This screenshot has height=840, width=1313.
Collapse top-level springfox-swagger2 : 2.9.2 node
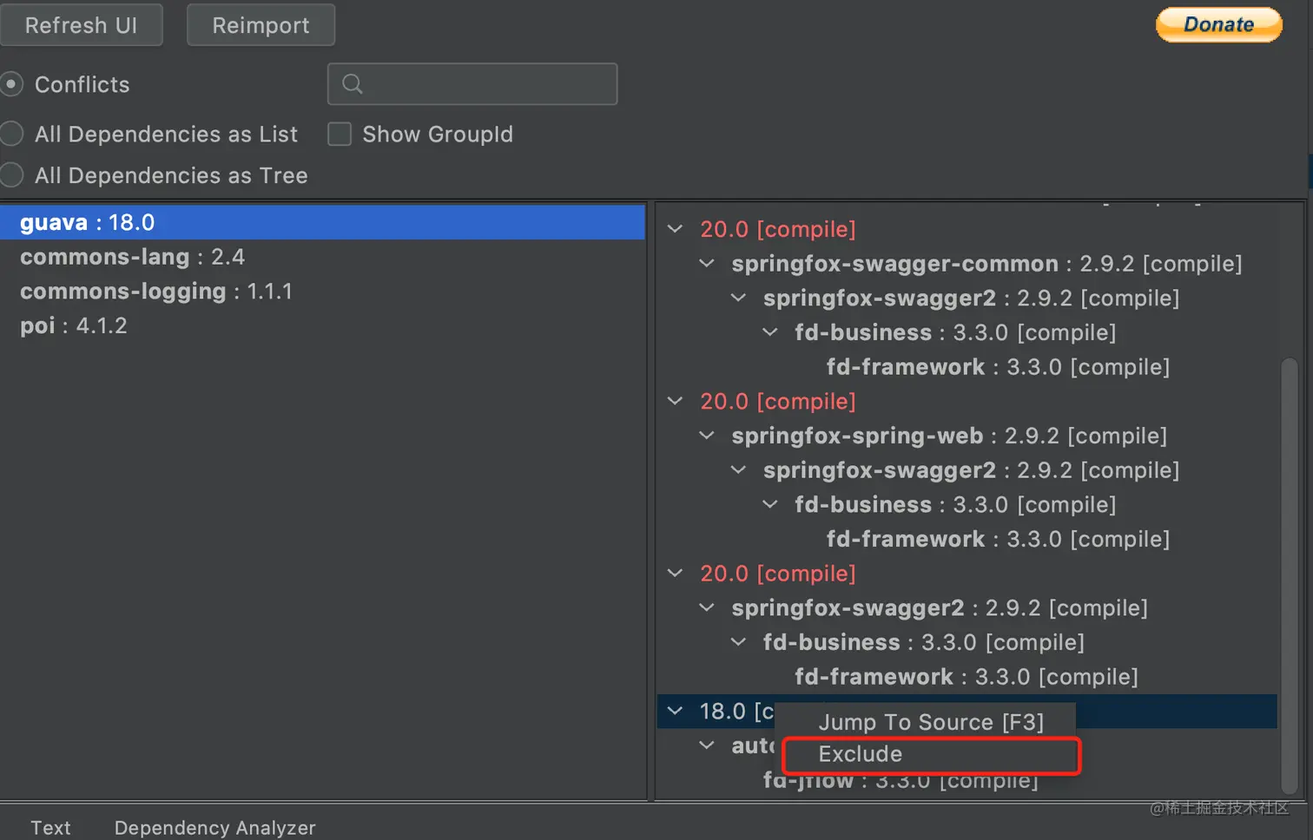coord(707,607)
